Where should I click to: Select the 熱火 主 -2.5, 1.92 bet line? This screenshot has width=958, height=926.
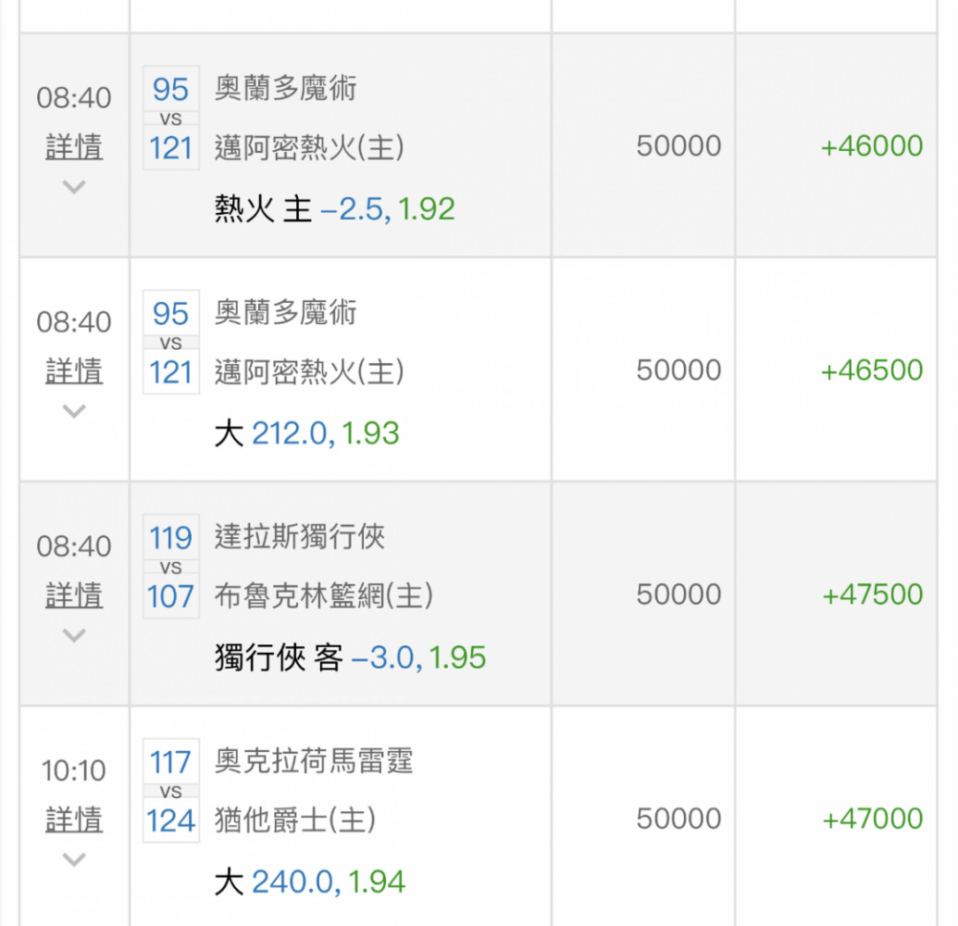(x=335, y=209)
